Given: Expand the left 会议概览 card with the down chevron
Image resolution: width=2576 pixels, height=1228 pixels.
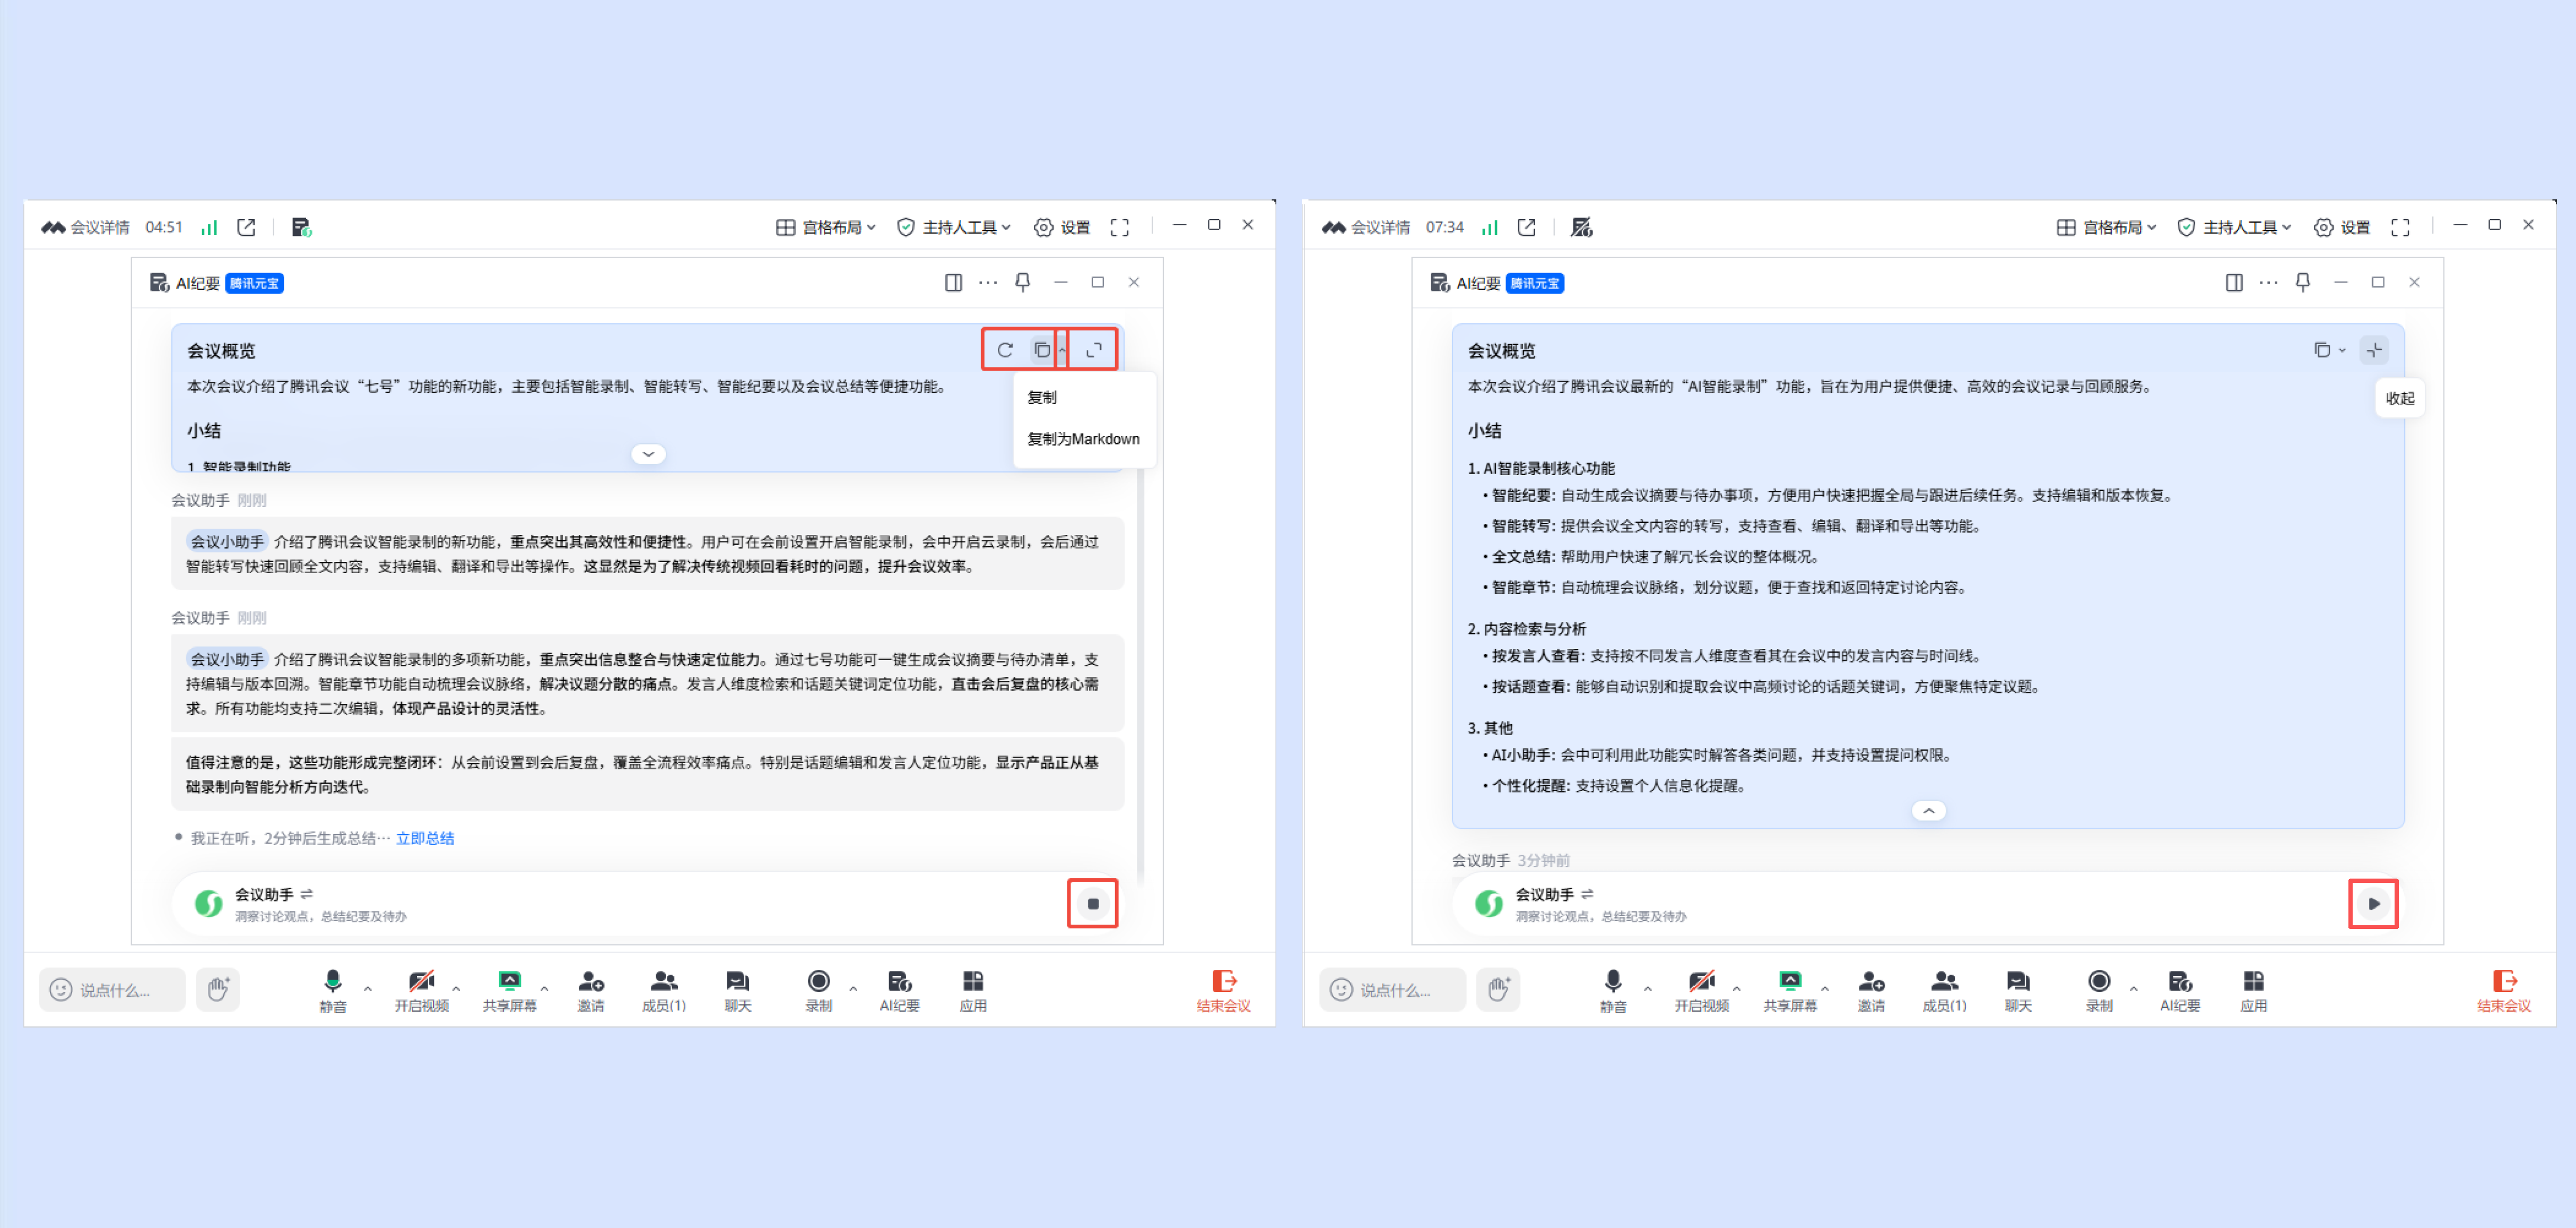Looking at the screenshot, I should click(648, 454).
